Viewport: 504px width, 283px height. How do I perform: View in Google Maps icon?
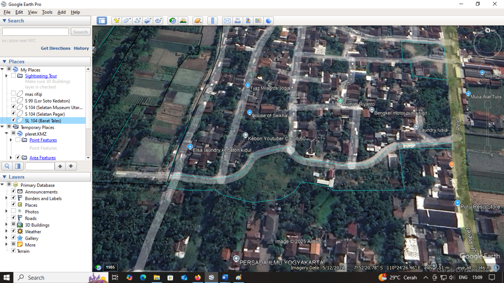coord(258,21)
